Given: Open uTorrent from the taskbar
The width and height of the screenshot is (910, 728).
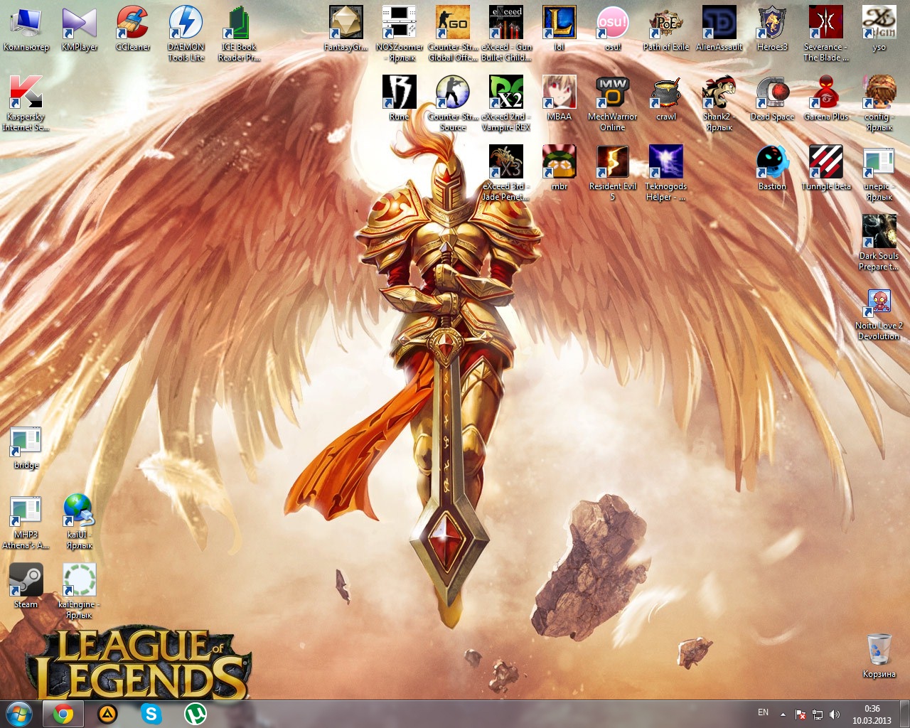Looking at the screenshot, I should pyautogui.click(x=196, y=714).
